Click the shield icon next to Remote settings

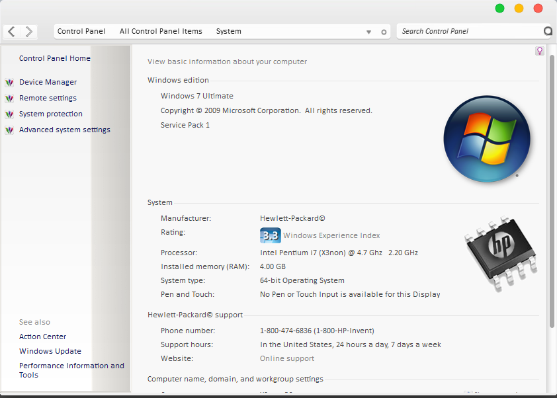coord(9,99)
